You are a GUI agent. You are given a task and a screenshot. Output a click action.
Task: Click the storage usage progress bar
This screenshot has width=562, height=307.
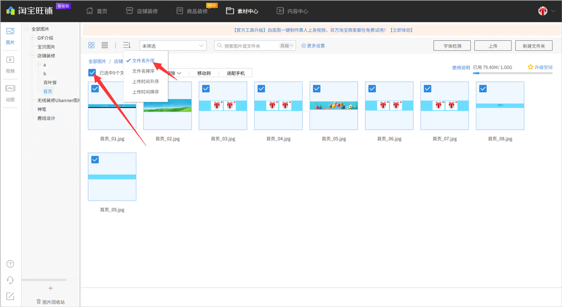[x=512, y=73]
